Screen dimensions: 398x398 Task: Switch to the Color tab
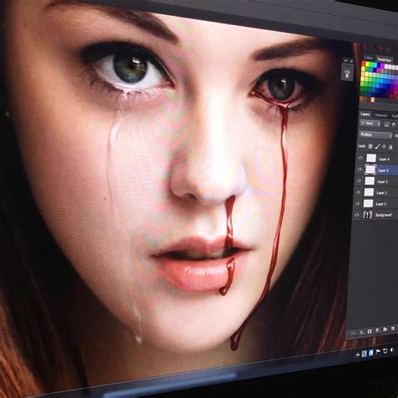tap(368, 58)
